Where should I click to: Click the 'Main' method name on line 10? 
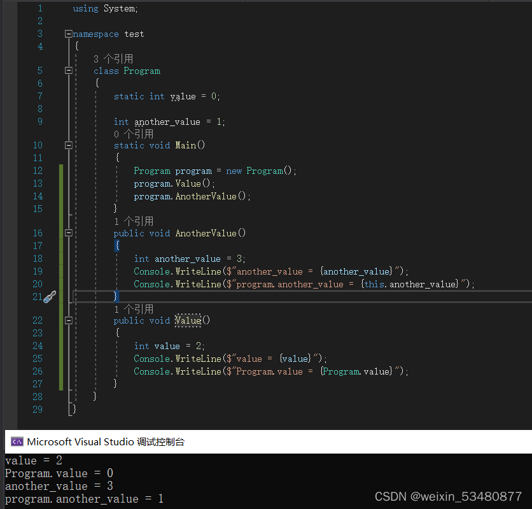point(186,145)
